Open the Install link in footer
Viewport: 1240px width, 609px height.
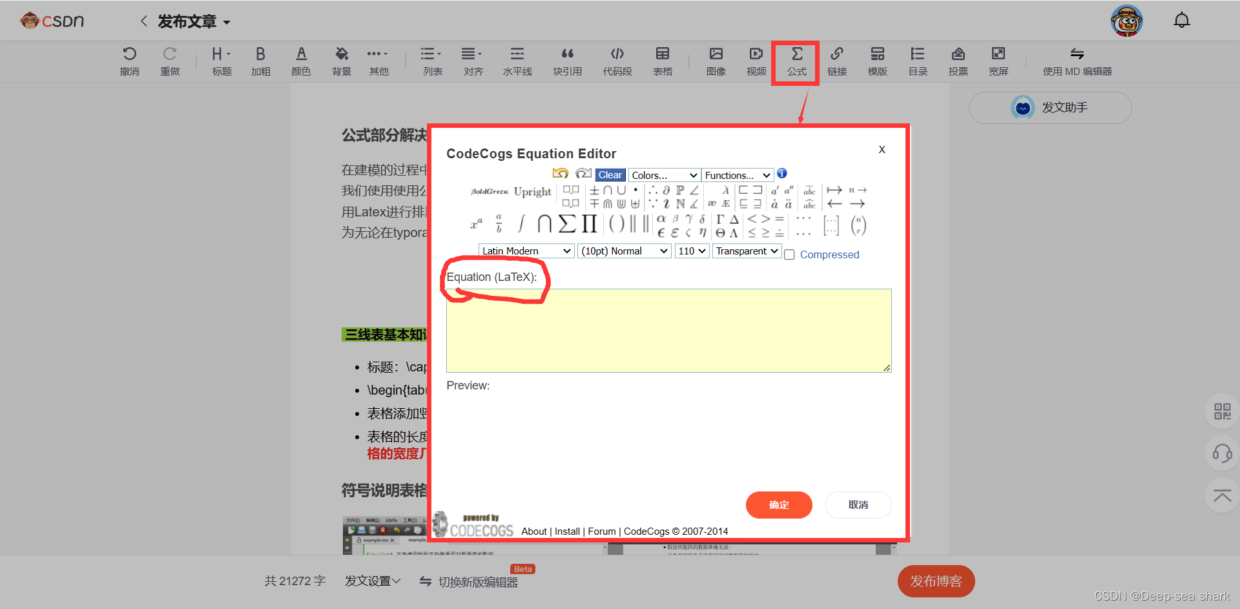567,532
